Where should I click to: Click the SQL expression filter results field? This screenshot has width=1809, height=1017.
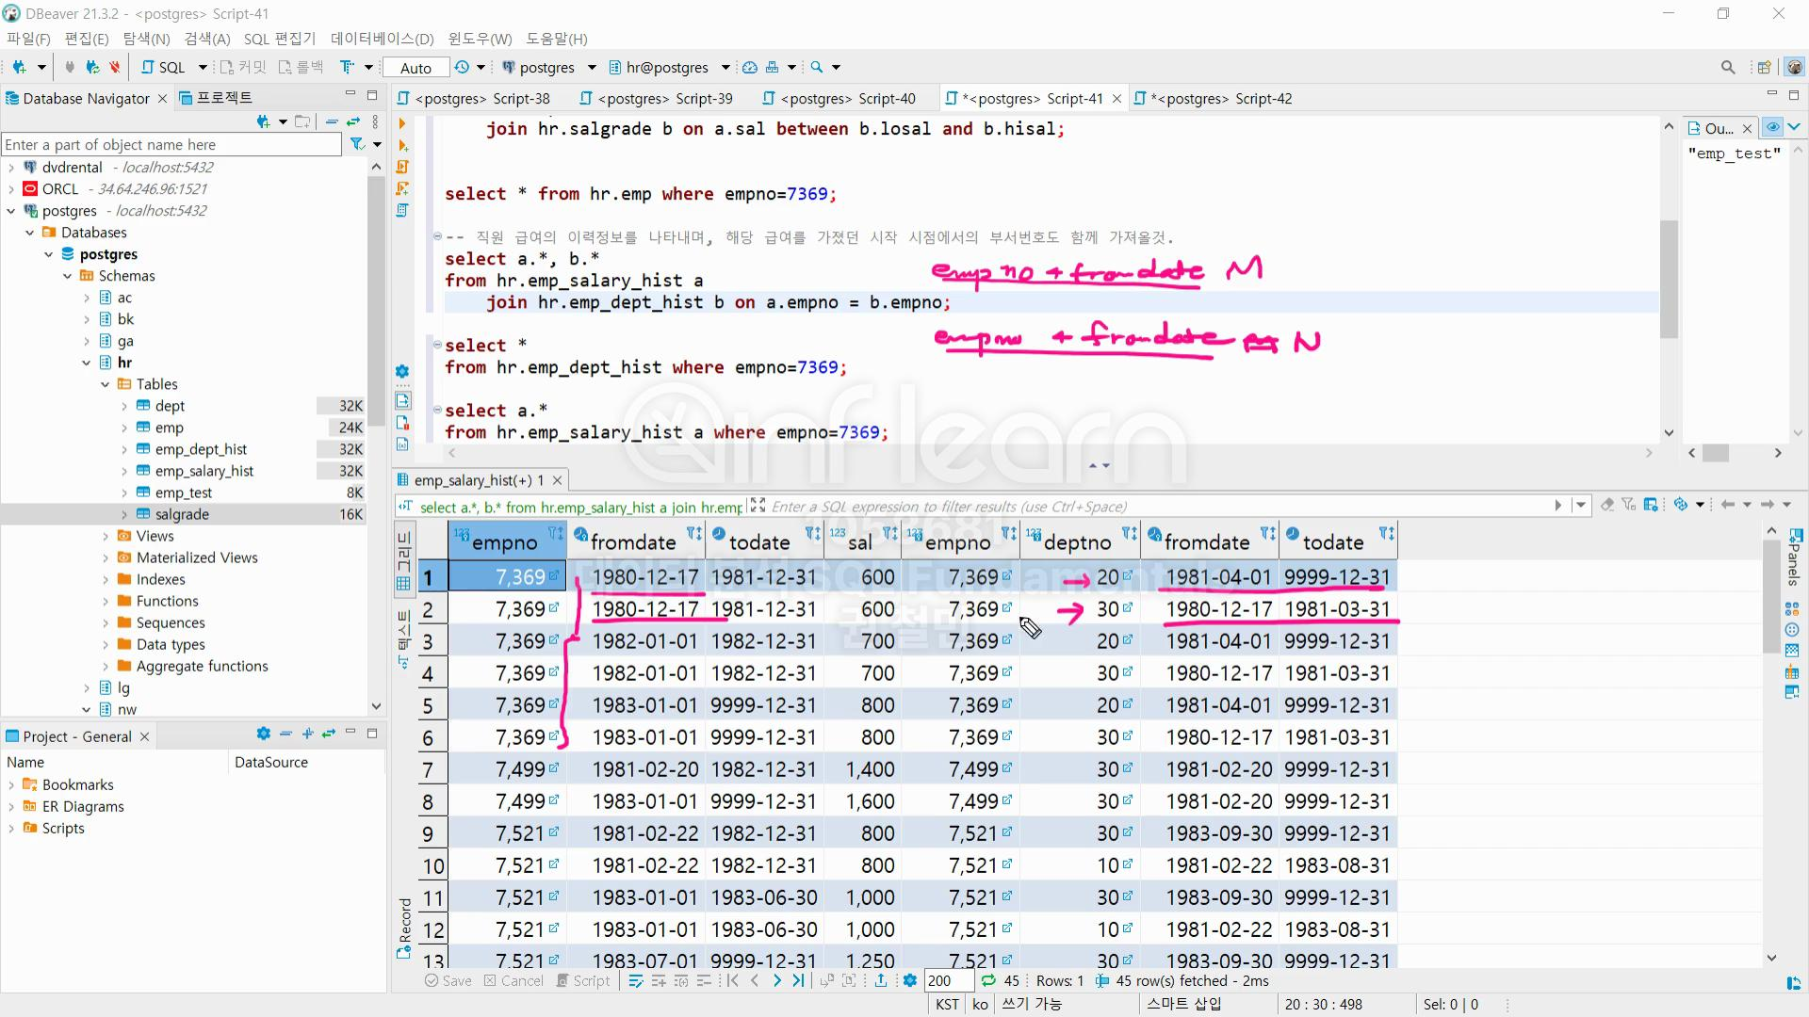point(1159,506)
